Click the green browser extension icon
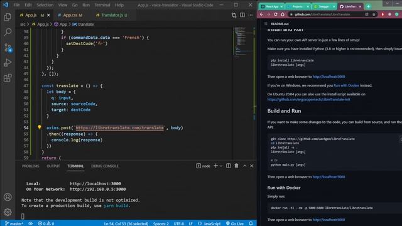This screenshot has width=402, height=226. 396,14
